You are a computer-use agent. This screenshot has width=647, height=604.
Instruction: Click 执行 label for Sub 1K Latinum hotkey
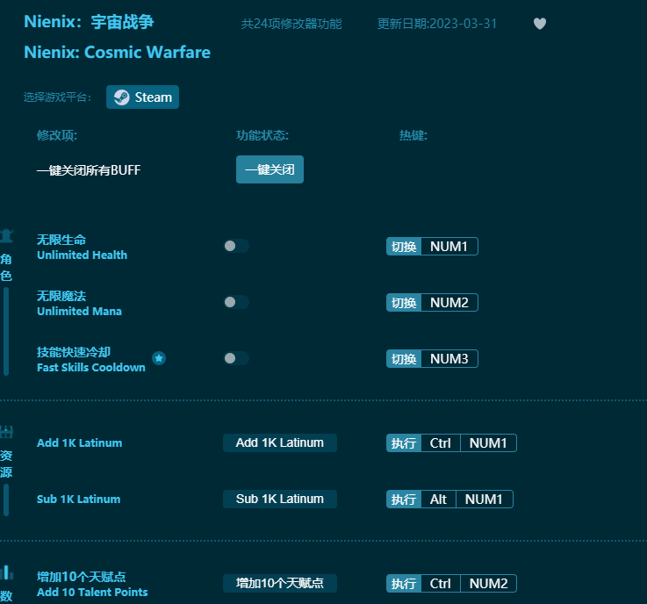[404, 500]
